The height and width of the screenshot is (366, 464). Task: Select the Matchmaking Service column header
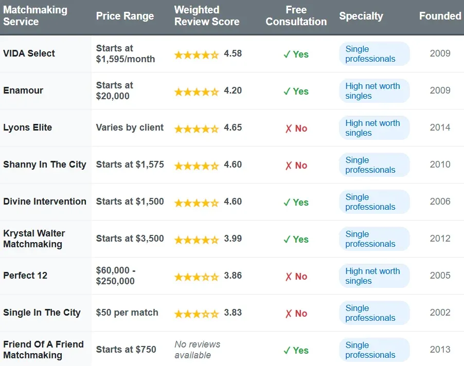coord(35,16)
